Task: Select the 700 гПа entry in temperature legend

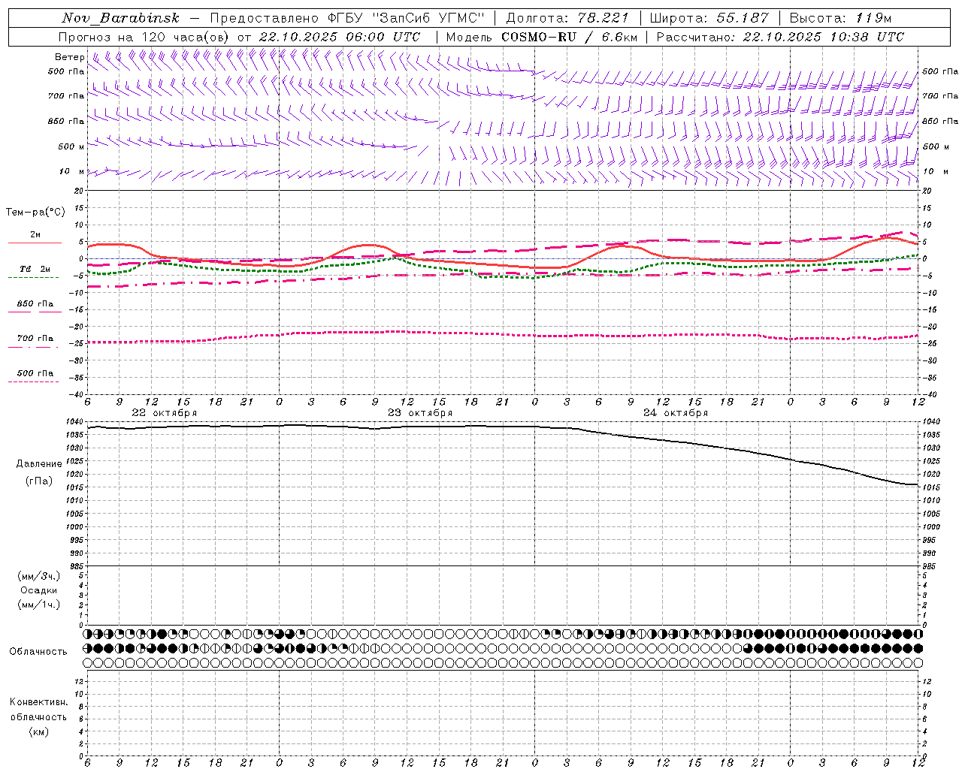Action: (x=35, y=339)
